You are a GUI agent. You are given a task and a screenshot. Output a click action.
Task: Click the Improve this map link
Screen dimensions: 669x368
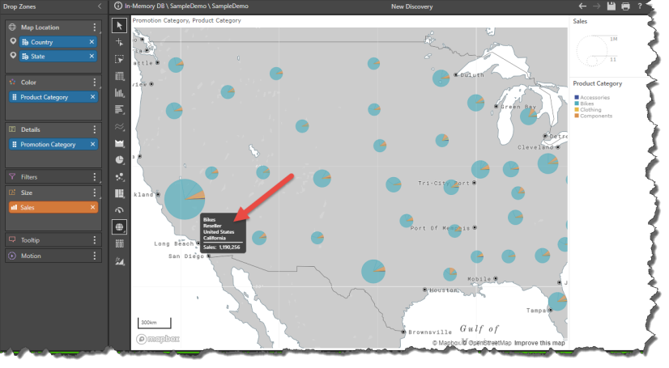tap(539, 344)
